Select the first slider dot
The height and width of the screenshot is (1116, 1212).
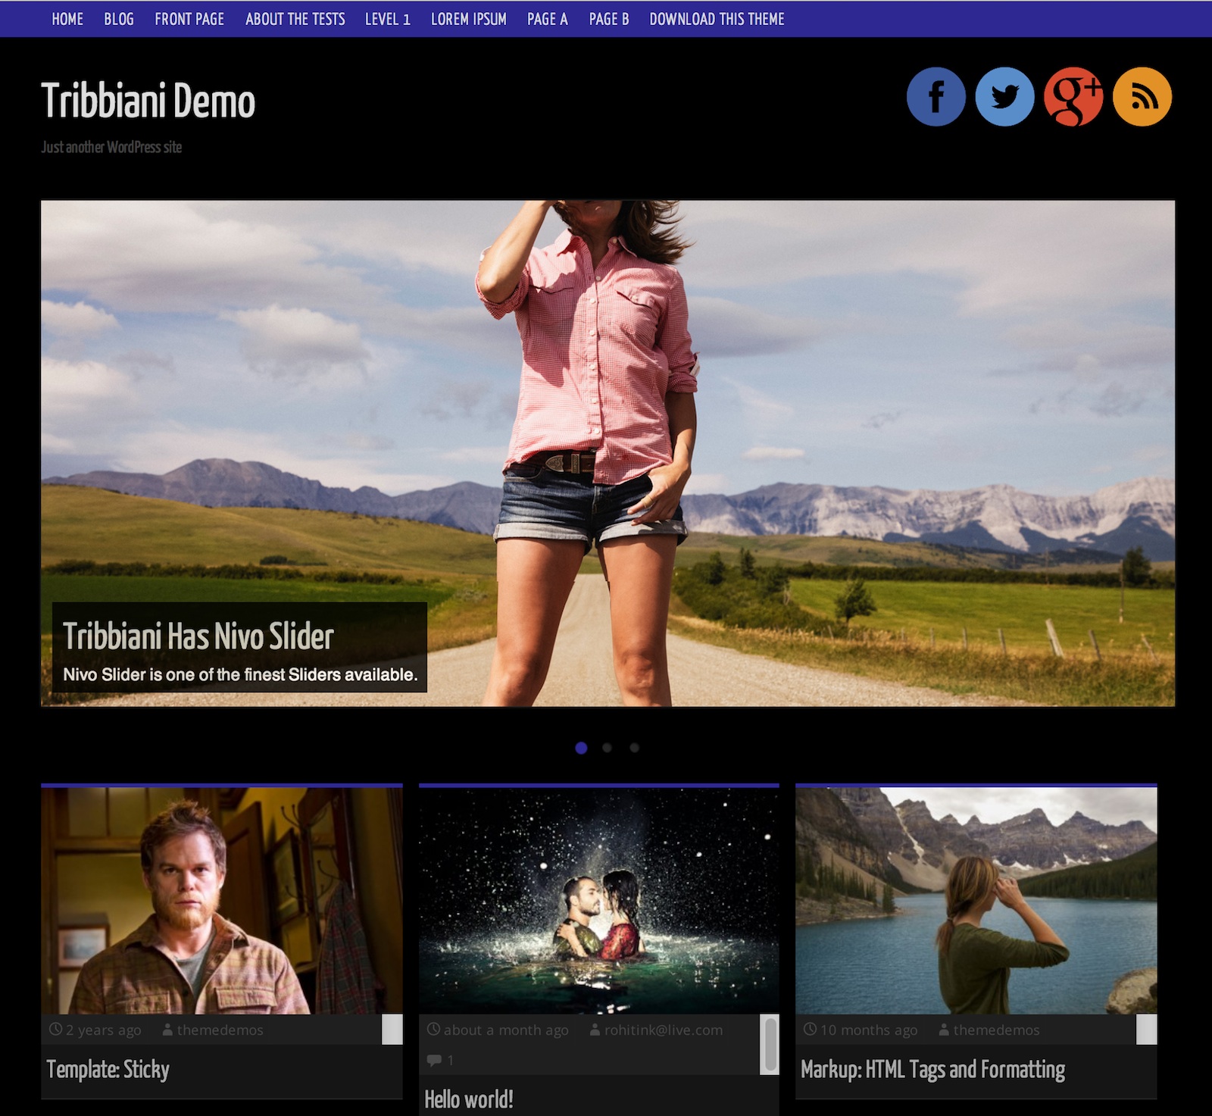pos(581,748)
